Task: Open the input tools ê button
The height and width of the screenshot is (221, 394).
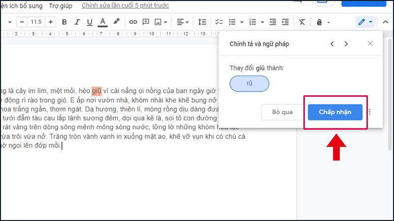Action: (319, 22)
